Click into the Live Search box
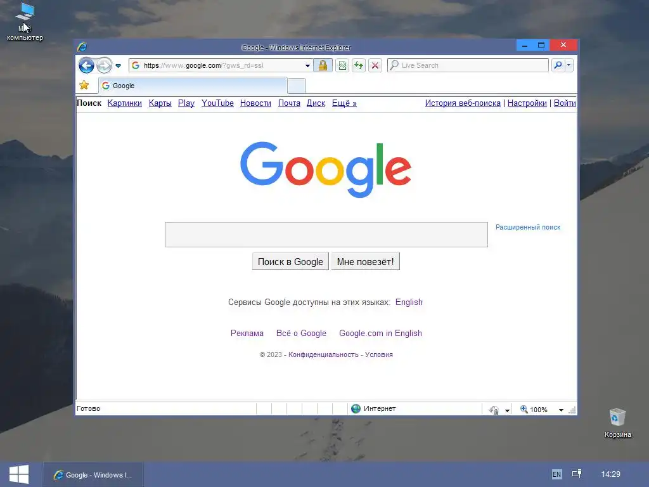649x487 pixels. click(468, 65)
